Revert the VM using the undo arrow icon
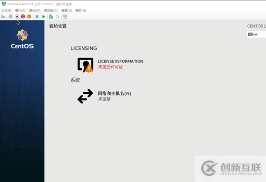This screenshot has height=182, width=266. coord(58,17)
